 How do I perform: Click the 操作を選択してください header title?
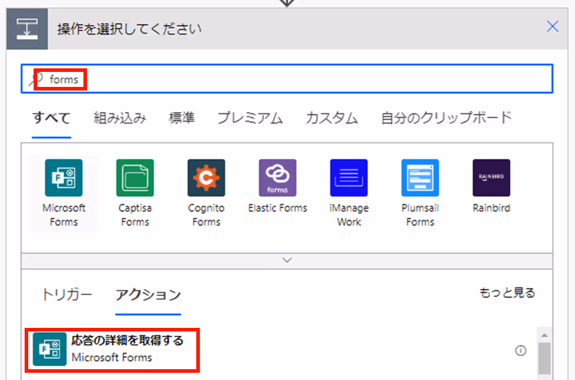[x=129, y=29]
